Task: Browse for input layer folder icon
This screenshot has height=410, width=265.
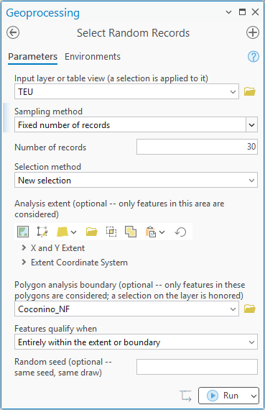Action: [250, 91]
